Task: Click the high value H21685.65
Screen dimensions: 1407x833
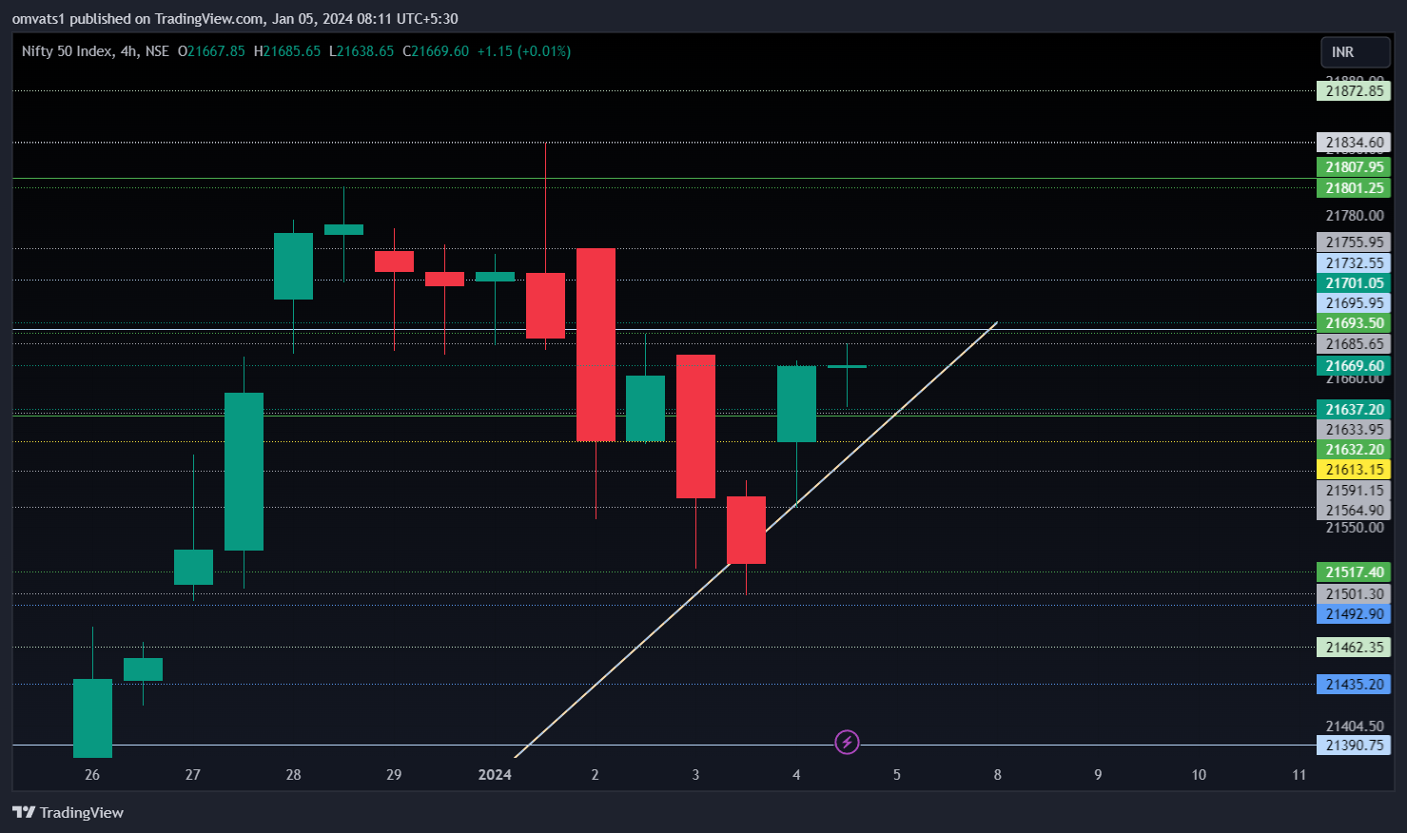Action: point(286,51)
